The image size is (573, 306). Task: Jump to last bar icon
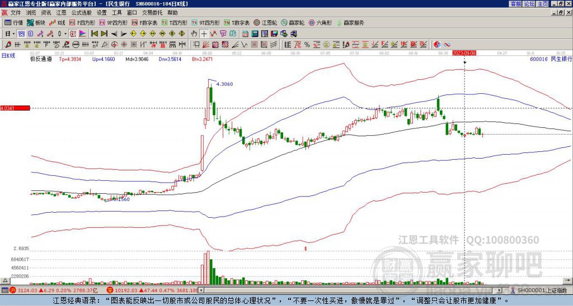(104, 34)
